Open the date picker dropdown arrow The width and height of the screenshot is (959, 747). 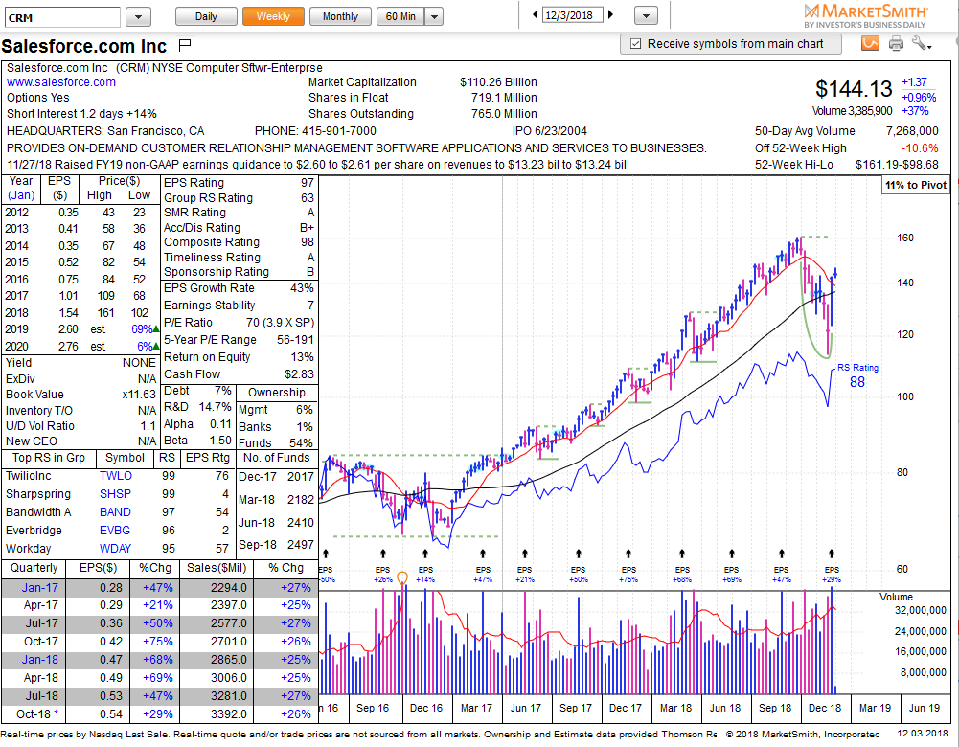click(646, 16)
